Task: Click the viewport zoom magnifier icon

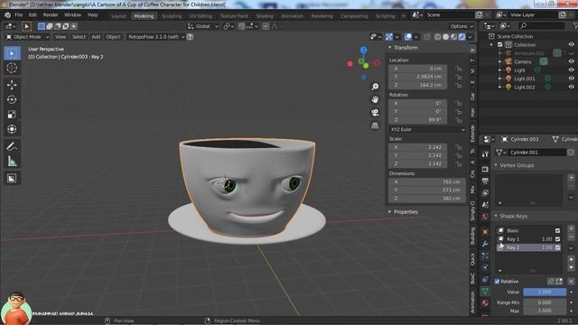Action: [x=375, y=87]
